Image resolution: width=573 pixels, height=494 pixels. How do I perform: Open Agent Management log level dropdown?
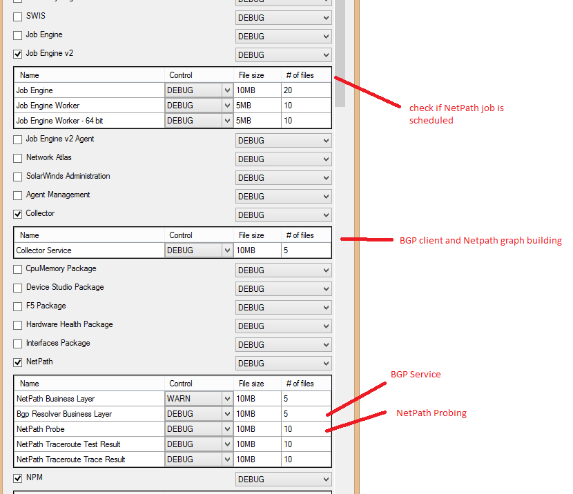(x=284, y=197)
